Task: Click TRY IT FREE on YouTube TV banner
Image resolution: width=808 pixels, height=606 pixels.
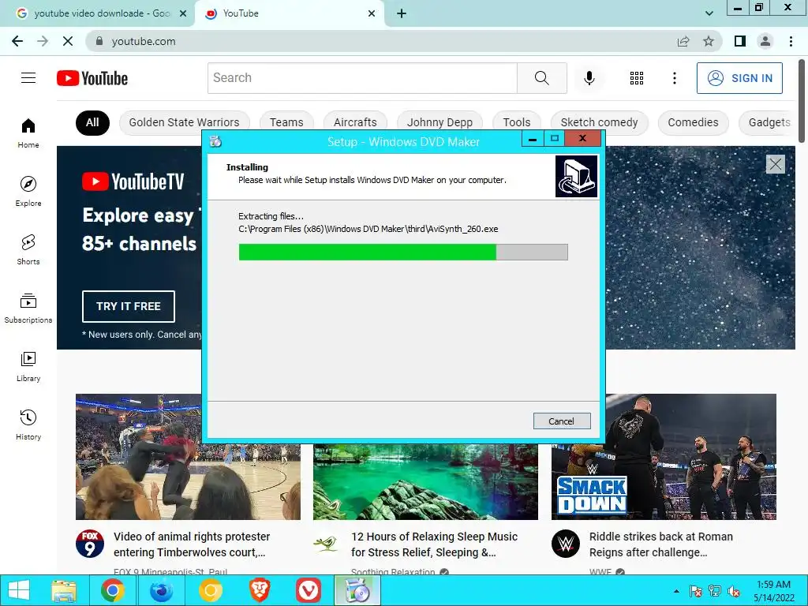Action: pos(129,306)
